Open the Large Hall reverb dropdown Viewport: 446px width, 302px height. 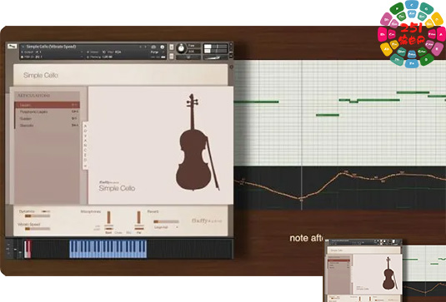[x=166, y=227]
